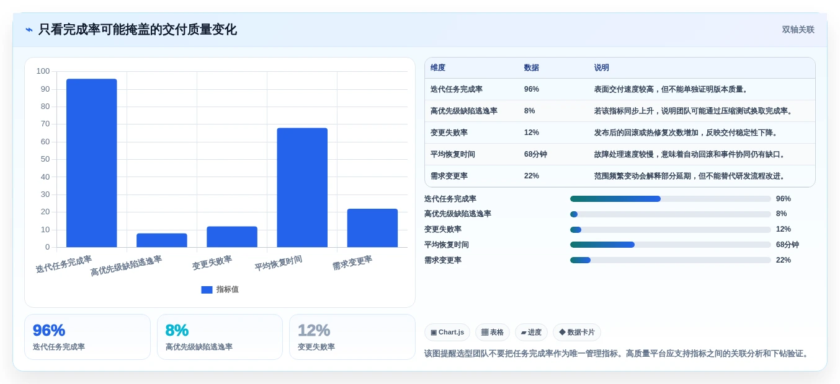The image size is (840, 384).
Task: Select the 表格 tag chip
Action: (x=493, y=332)
